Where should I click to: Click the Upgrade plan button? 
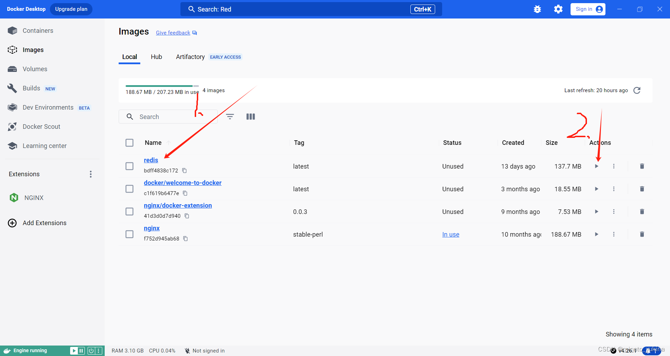click(71, 9)
